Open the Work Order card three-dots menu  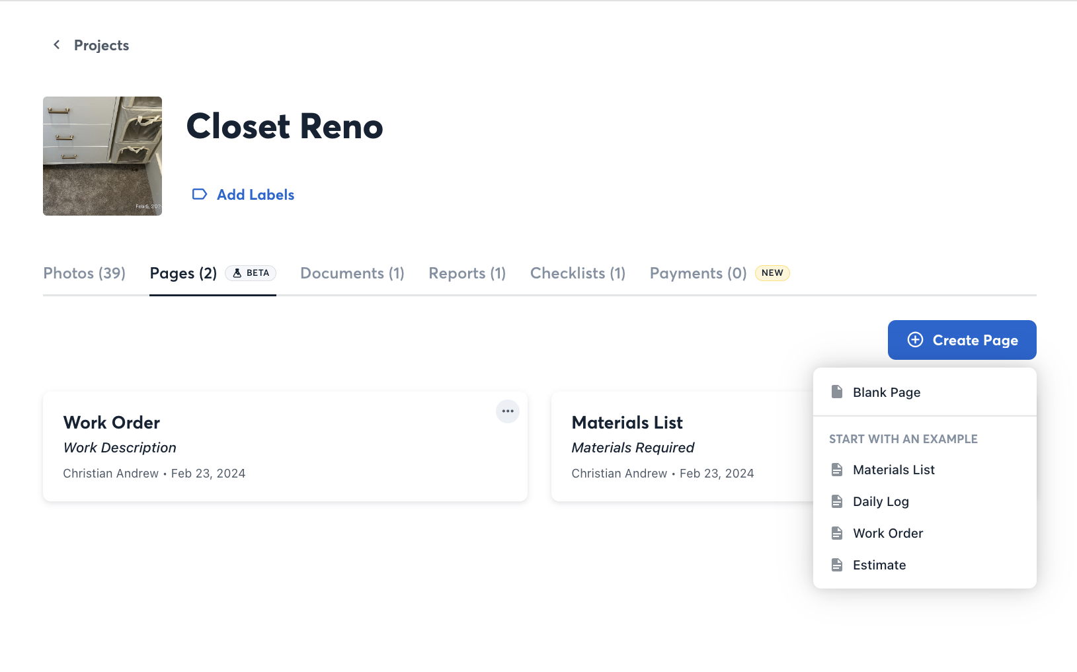pos(507,411)
